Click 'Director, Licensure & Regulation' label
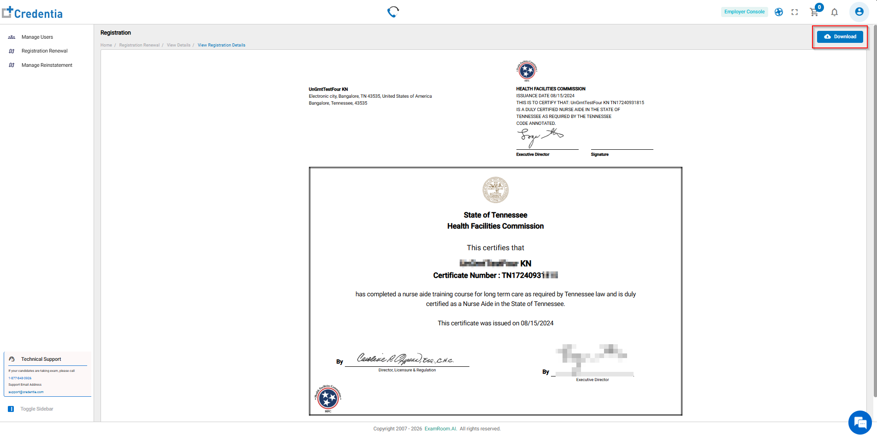 point(407,370)
